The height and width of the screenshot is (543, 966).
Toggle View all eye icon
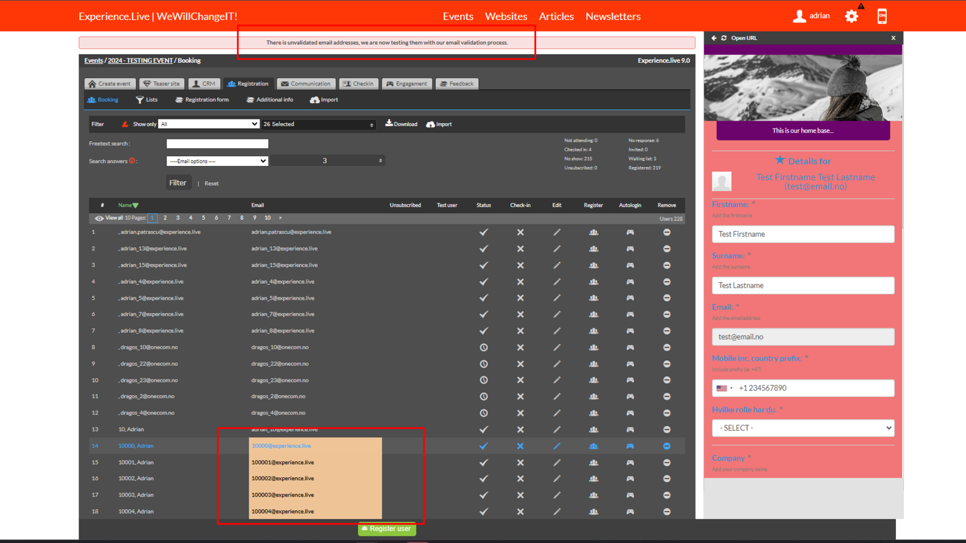[x=99, y=218]
